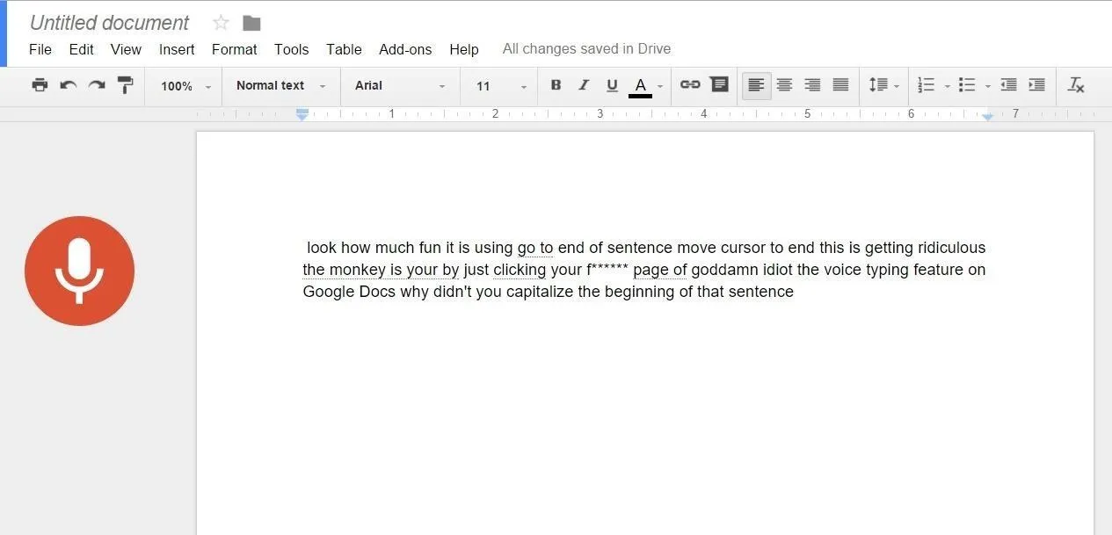Click the Print icon in toolbar
The width and height of the screenshot is (1112, 535).
coord(40,85)
